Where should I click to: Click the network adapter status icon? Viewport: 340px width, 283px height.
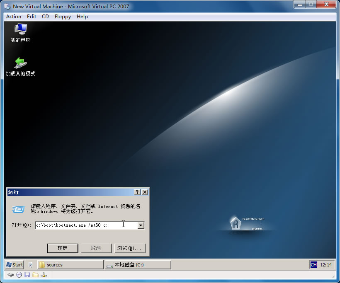[44, 275]
